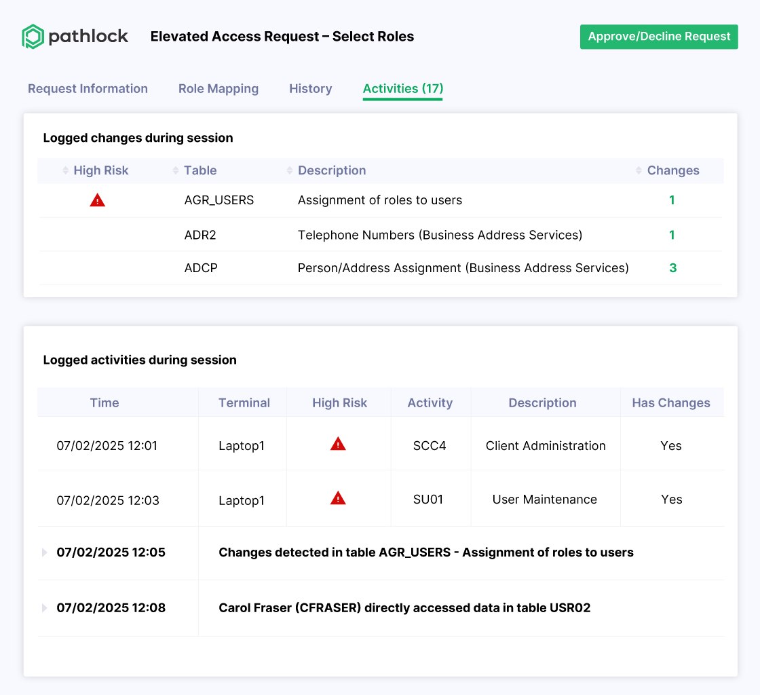Expand the 12:05 AGR_USERS changes entry
This screenshot has height=695, width=760.
tap(44, 552)
